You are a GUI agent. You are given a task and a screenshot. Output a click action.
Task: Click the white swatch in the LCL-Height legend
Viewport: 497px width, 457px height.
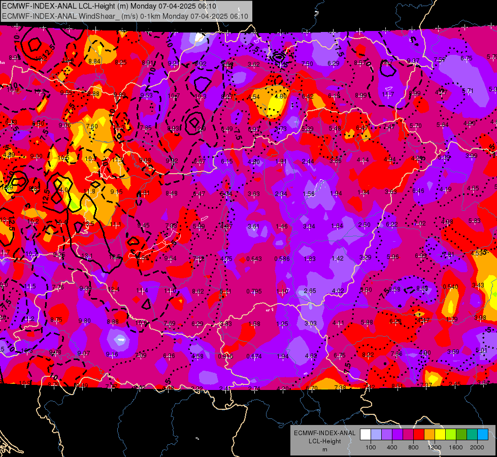tap(366, 435)
